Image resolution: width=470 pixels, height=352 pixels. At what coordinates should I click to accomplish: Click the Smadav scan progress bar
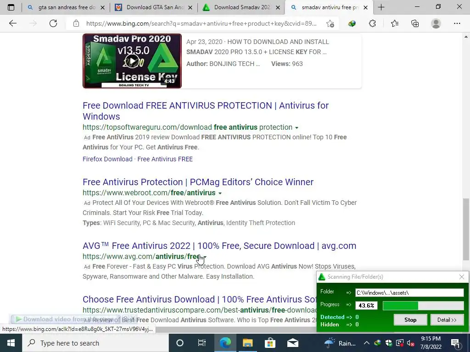tap(423, 305)
